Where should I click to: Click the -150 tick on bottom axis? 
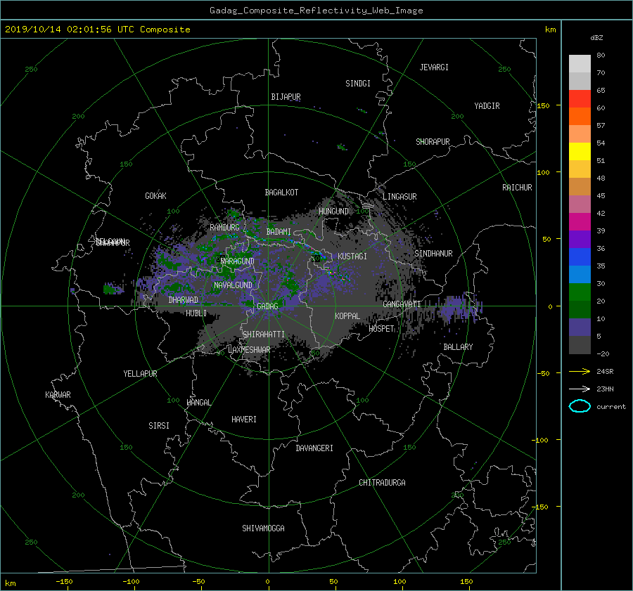click(x=64, y=581)
